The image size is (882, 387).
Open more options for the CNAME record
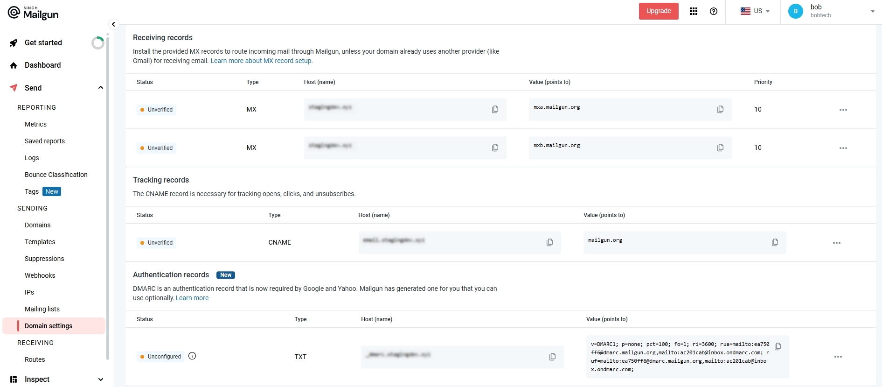(836, 243)
